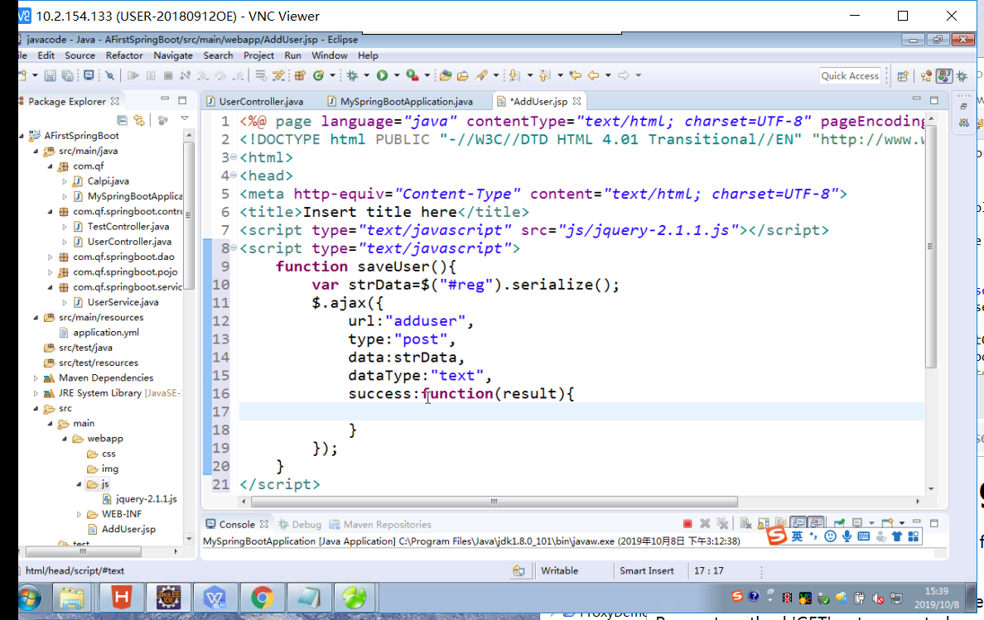
Task: Click the Step Over debug icon
Action: coord(220,76)
